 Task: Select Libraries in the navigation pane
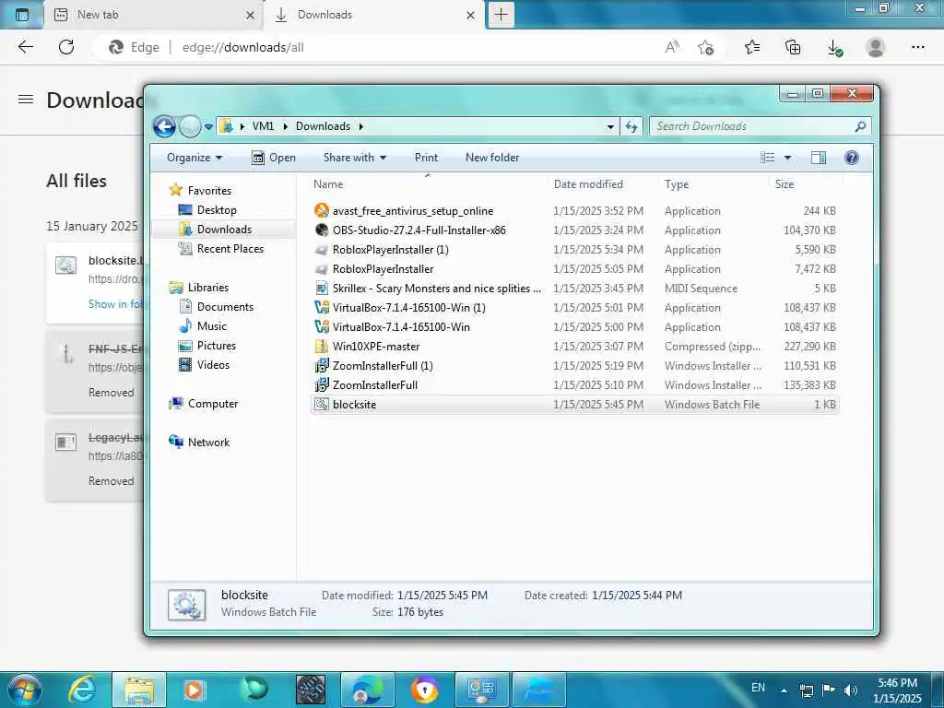pos(208,288)
